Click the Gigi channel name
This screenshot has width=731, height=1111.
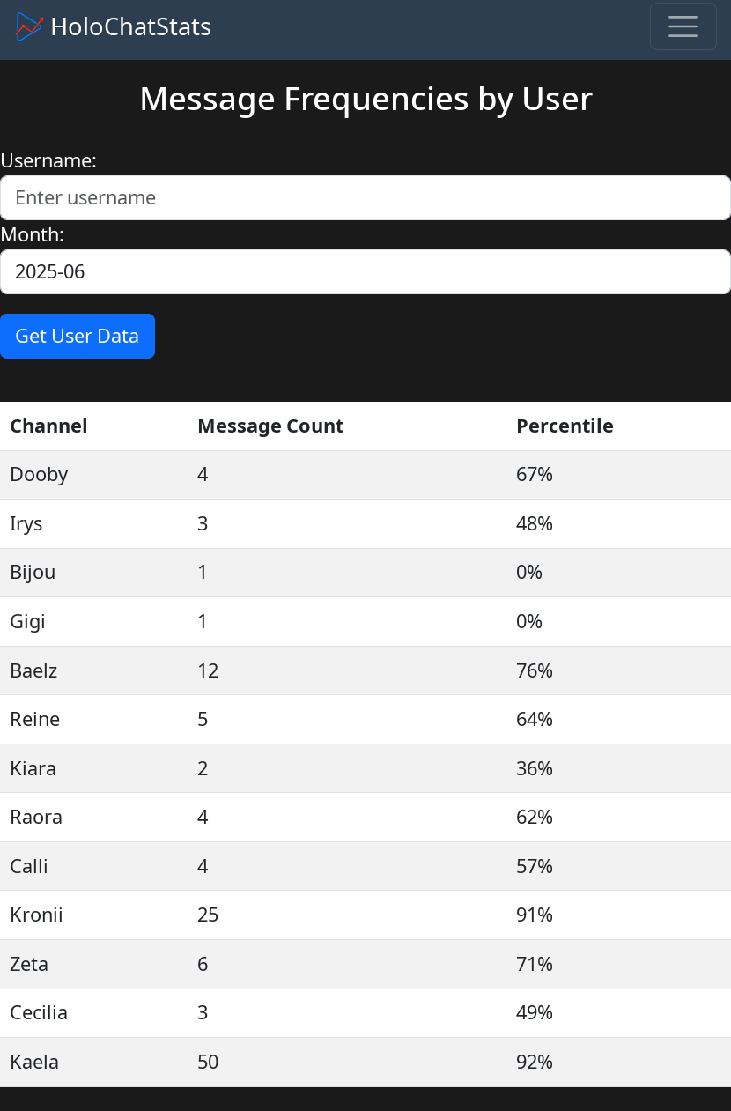click(x=27, y=622)
